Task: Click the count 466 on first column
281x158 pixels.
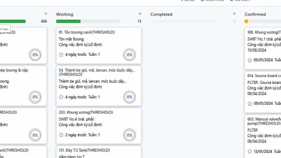Action: coord(44,21)
